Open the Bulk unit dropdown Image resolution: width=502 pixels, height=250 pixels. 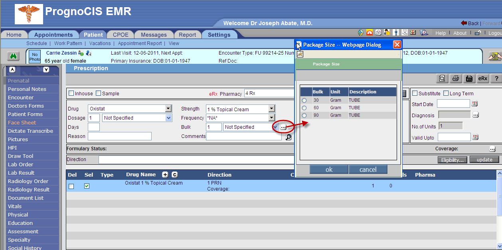tap(251, 127)
